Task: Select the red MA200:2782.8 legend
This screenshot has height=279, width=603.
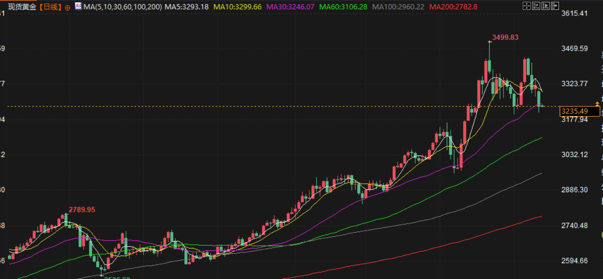Action: 453,8
